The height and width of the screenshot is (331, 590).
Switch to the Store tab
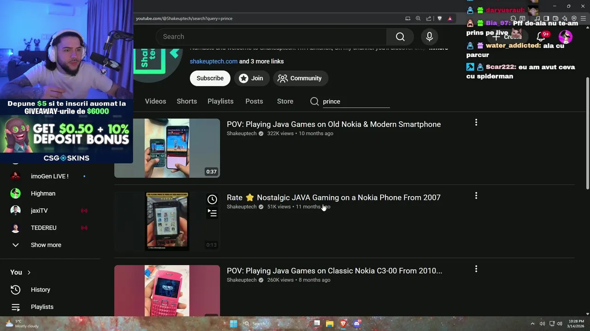[285, 102]
